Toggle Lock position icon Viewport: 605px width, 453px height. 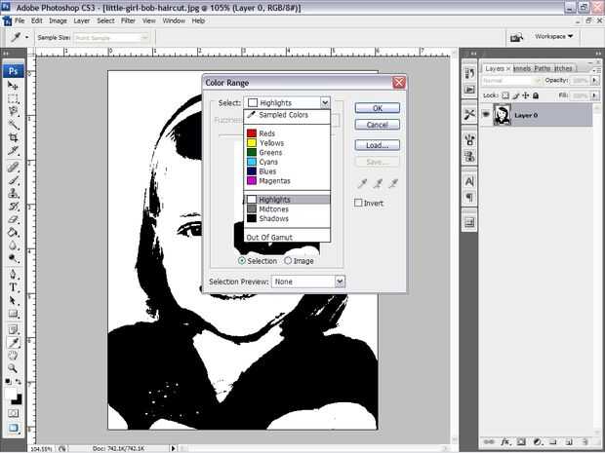point(526,95)
